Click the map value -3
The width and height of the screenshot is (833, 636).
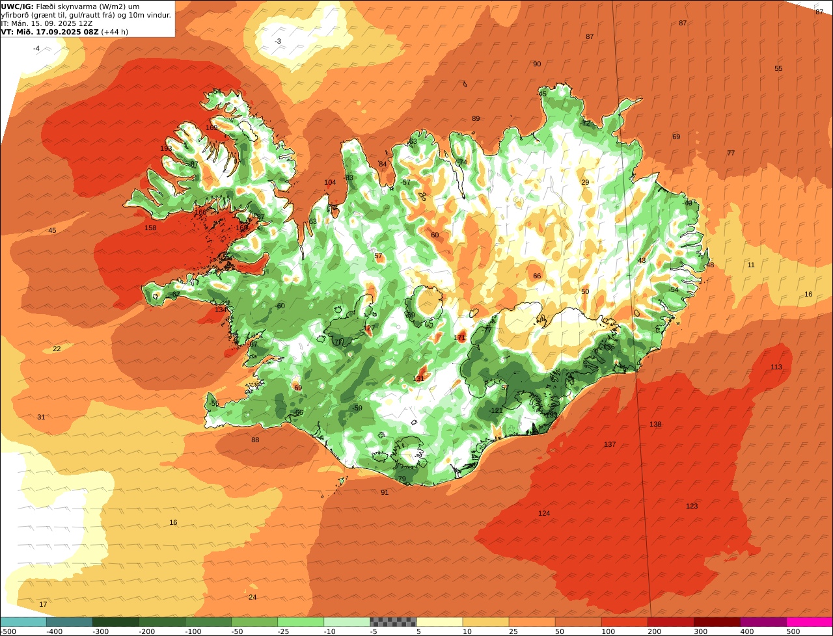(278, 41)
